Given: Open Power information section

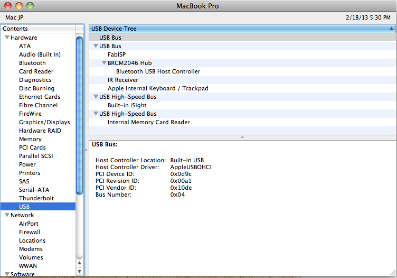Looking at the screenshot, I should [x=27, y=164].
